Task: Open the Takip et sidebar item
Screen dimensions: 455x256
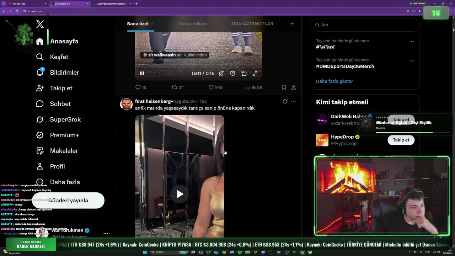Action: [x=54, y=88]
